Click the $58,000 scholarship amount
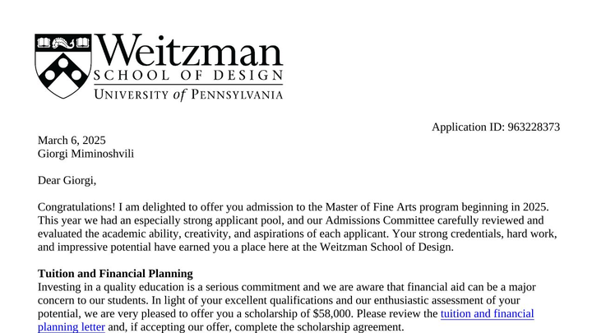Viewport: 592px width, 333px height. (x=333, y=314)
